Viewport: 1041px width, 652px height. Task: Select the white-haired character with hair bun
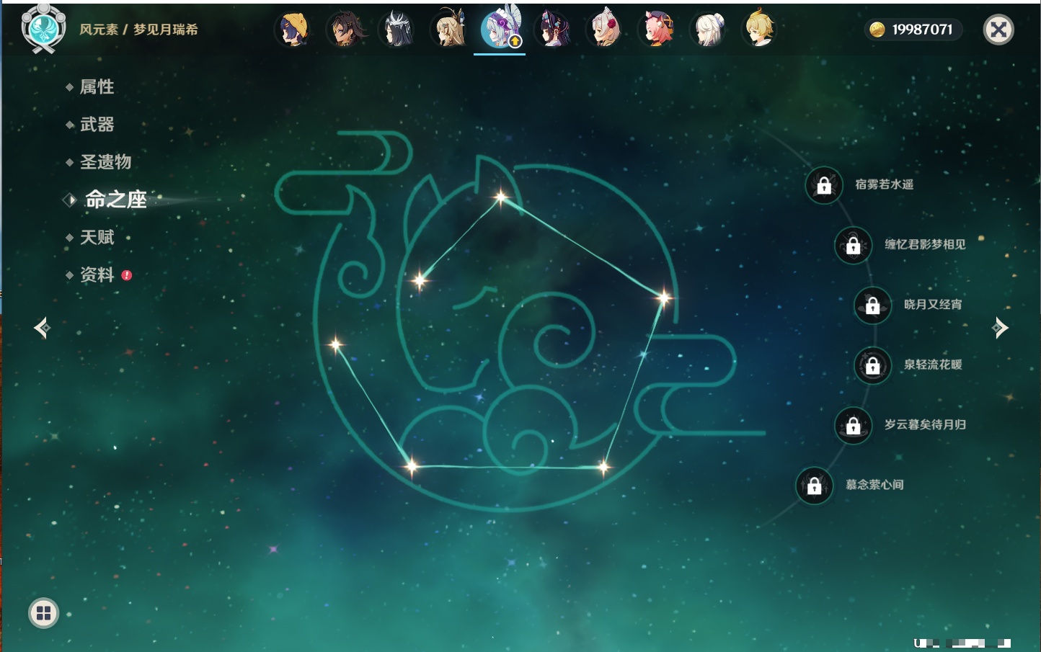tap(709, 30)
